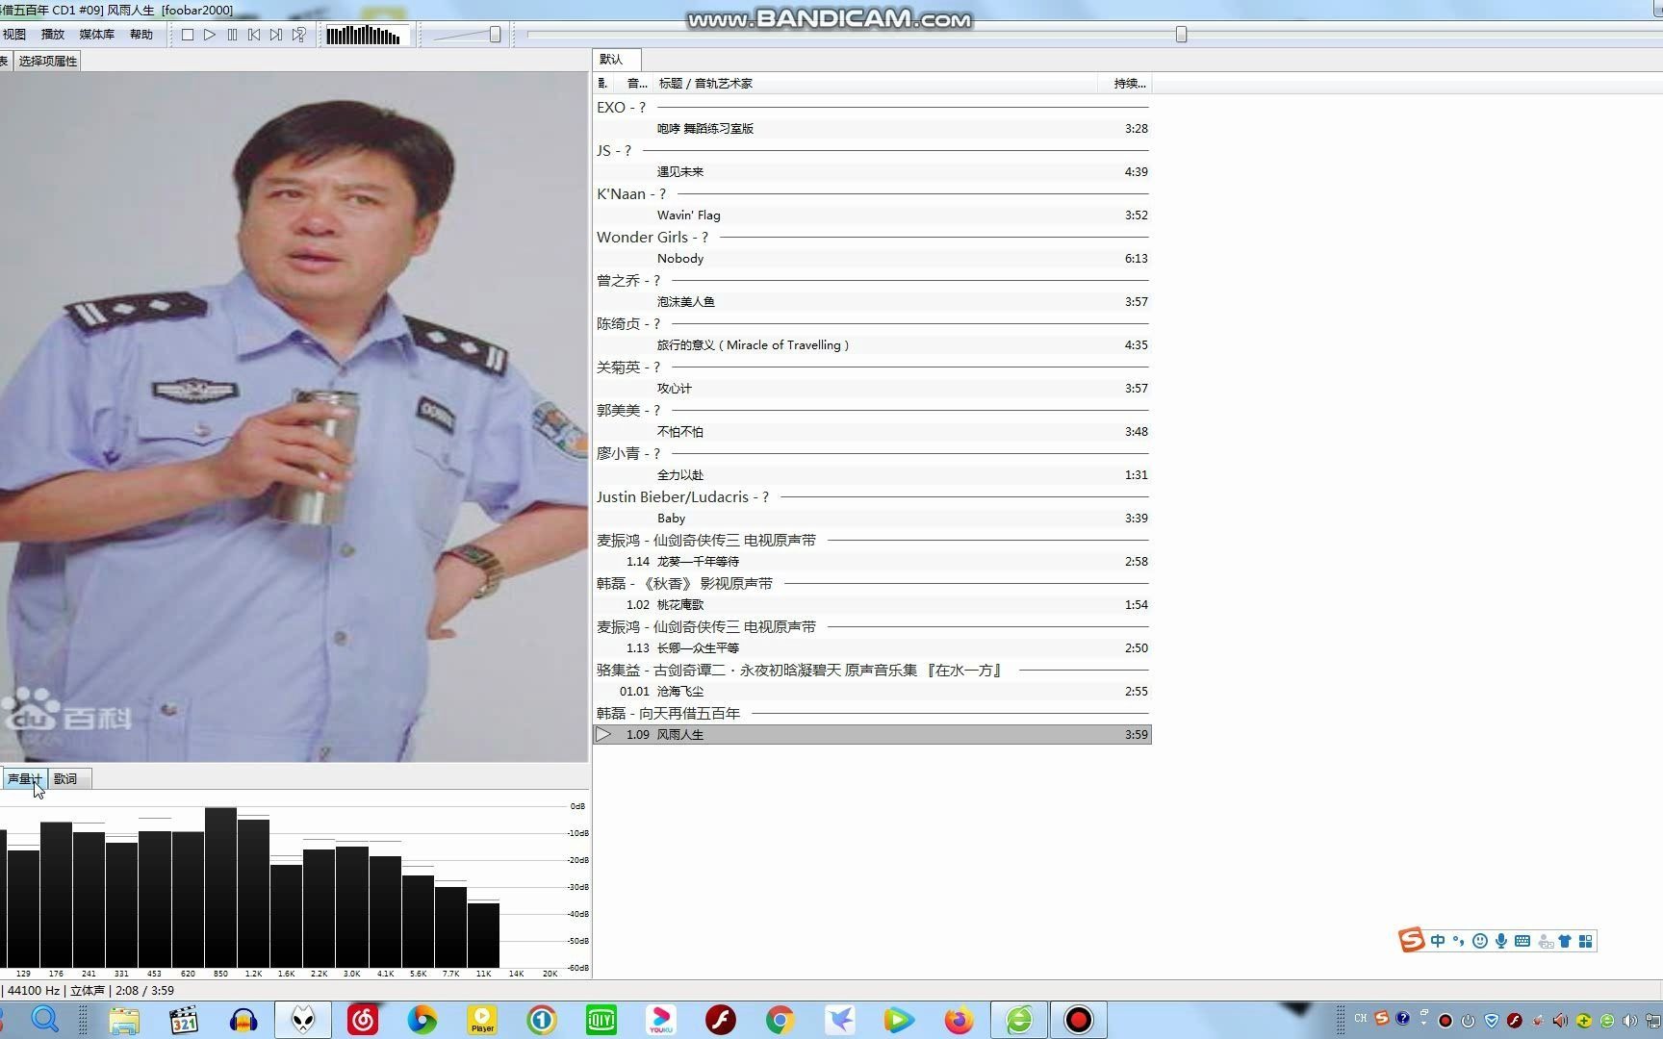Click the group header Wonder Girls - ?

coord(872,237)
